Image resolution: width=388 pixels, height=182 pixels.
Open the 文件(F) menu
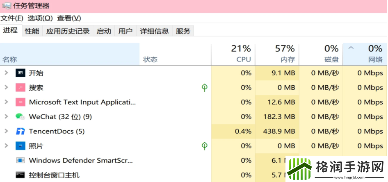coord(12,18)
